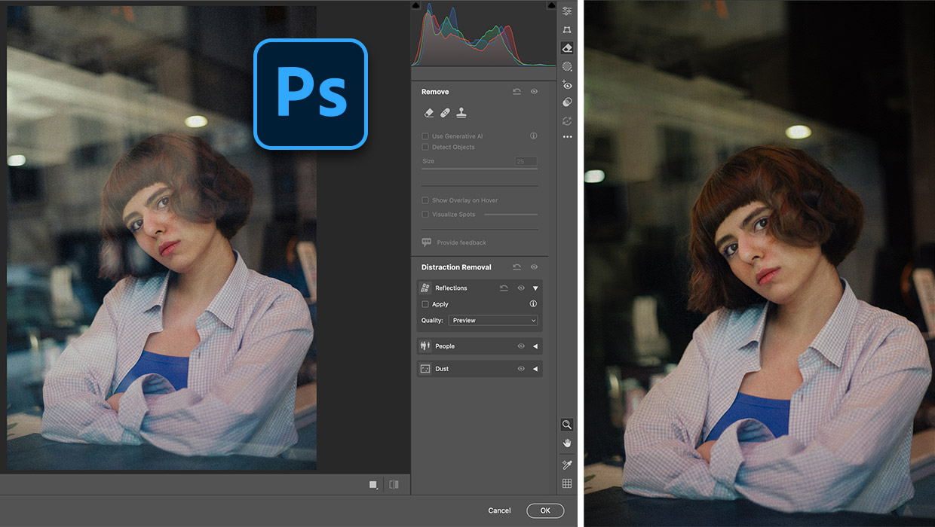The width and height of the screenshot is (935, 527).
Task: Choose the Clone stamp remove mode
Action: 461,113
